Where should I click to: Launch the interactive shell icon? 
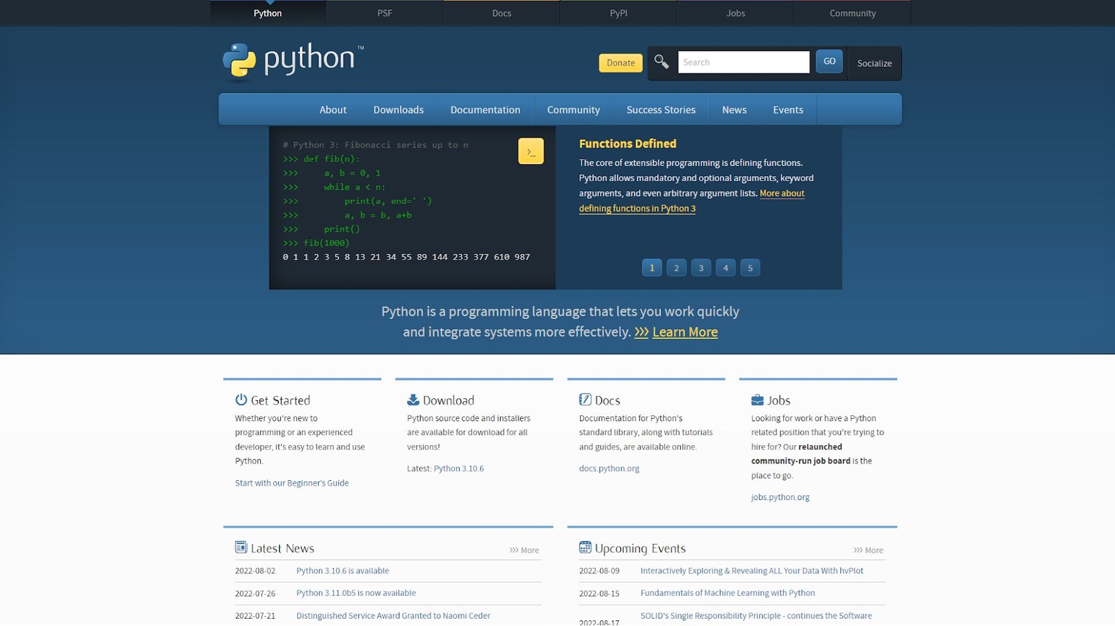click(531, 151)
